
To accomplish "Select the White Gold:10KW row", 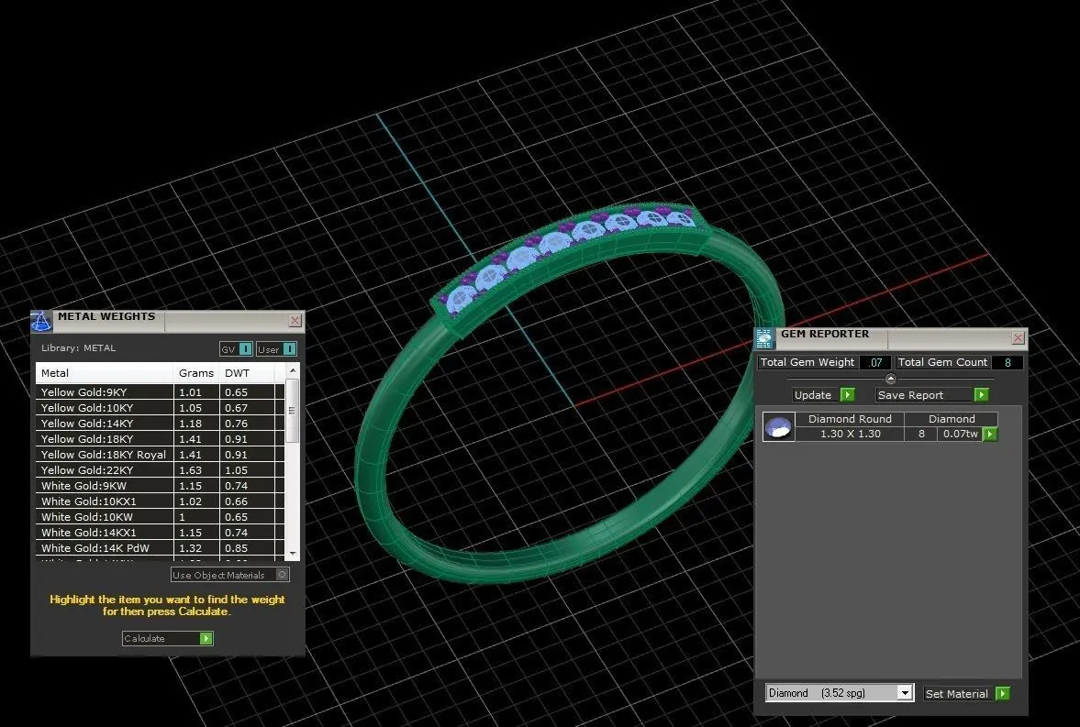I will pyautogui.click(x=160, y=517).
